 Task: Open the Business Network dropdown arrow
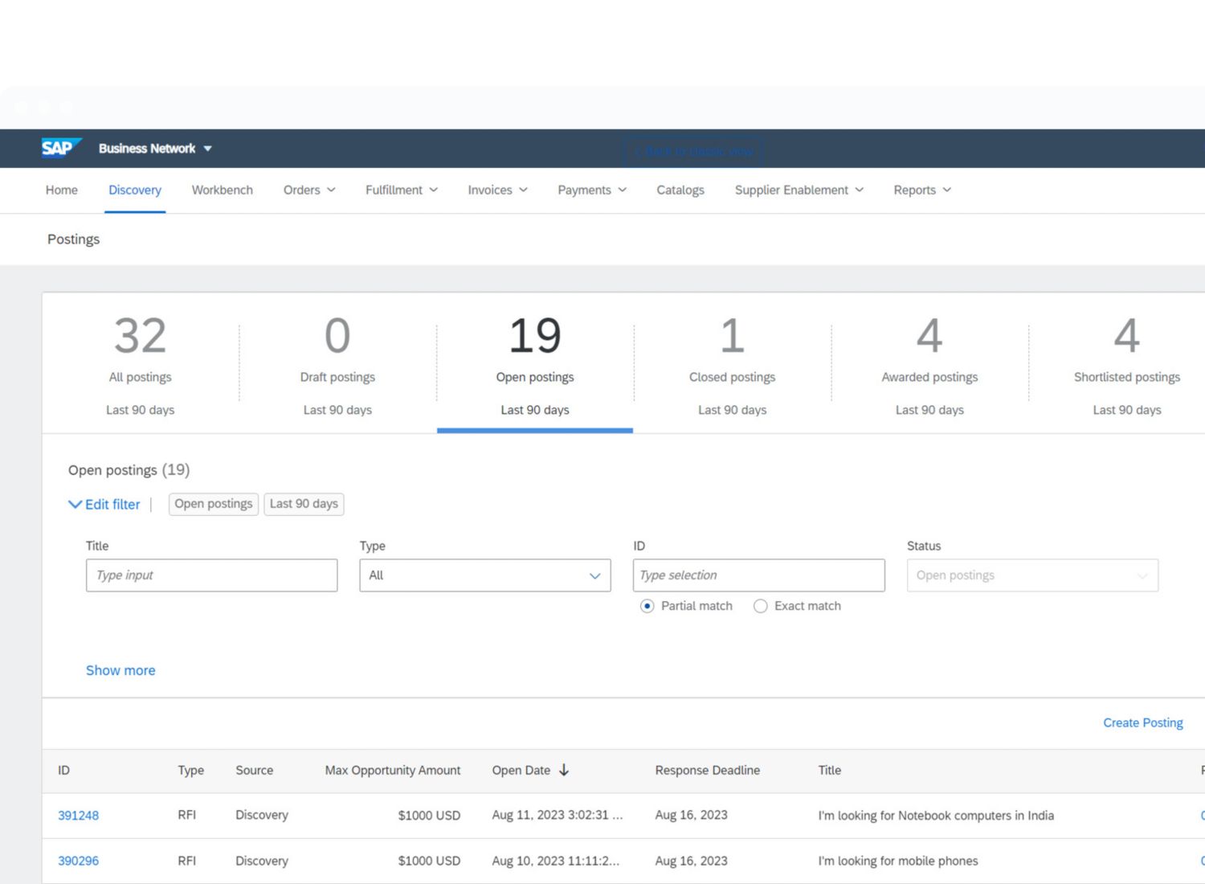point(208,149)
